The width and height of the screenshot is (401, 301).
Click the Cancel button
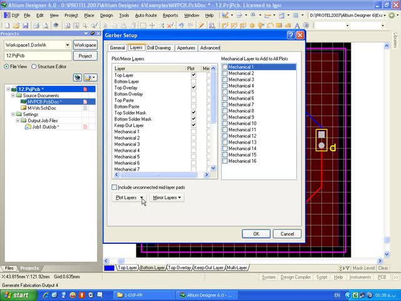point(287,234)
